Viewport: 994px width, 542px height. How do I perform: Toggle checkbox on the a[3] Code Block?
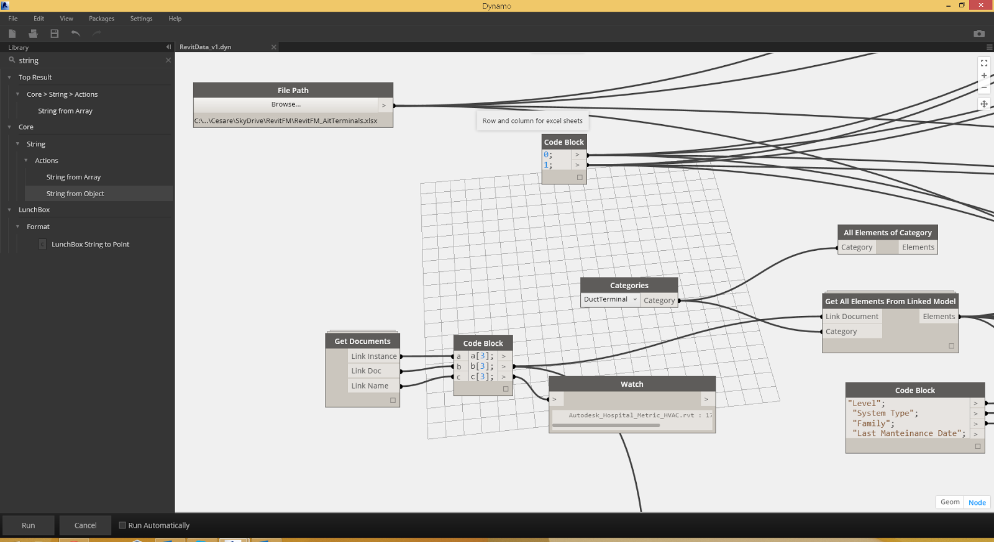(506, 389)
